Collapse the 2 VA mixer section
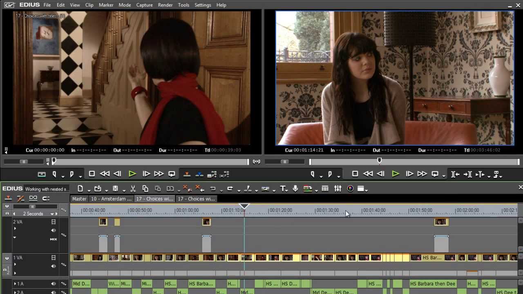This screenshot has width=523, height=294. 15,237
